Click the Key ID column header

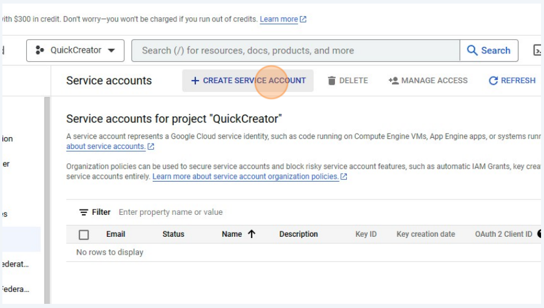click(x=366, y=234)
